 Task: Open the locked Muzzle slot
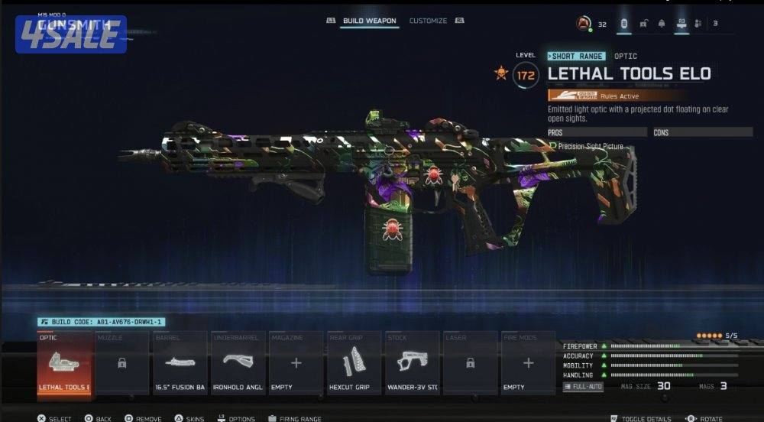click(x=122, y=362)
